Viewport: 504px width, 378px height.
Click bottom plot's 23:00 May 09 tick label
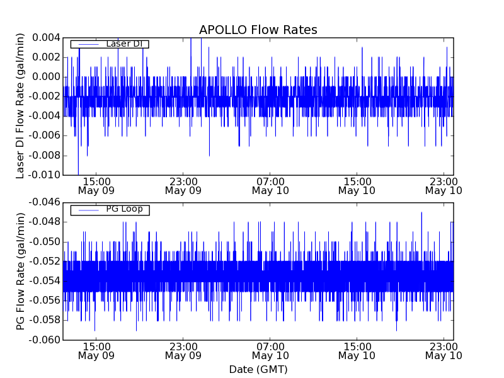[183, 350]
